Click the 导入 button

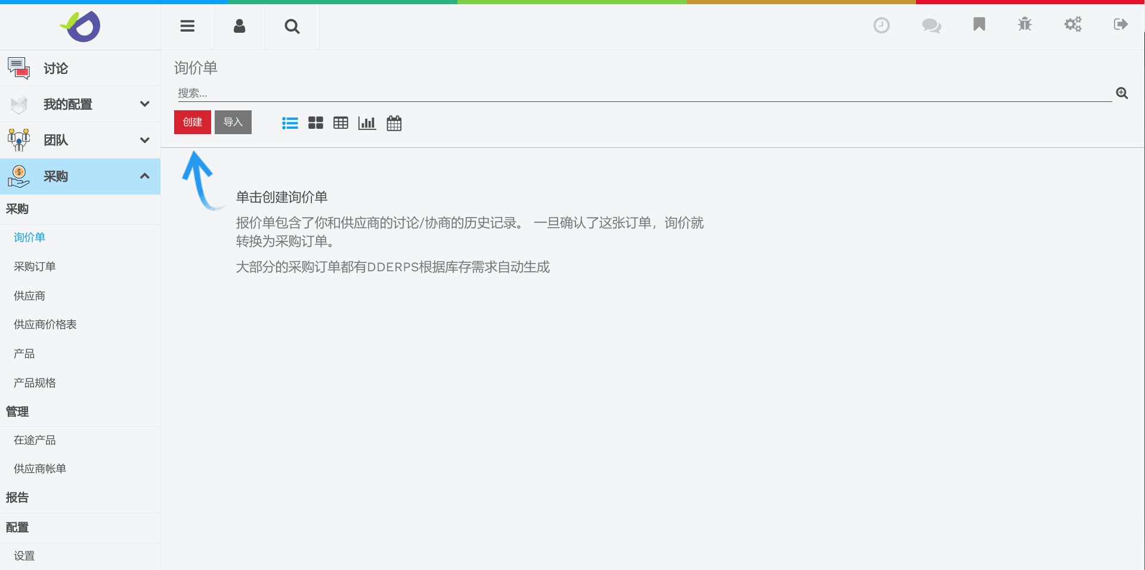[x=233, y=122]
